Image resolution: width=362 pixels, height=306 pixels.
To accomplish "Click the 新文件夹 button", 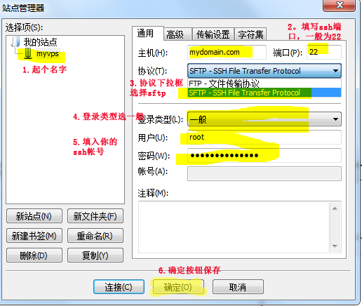I will [95, 216].
